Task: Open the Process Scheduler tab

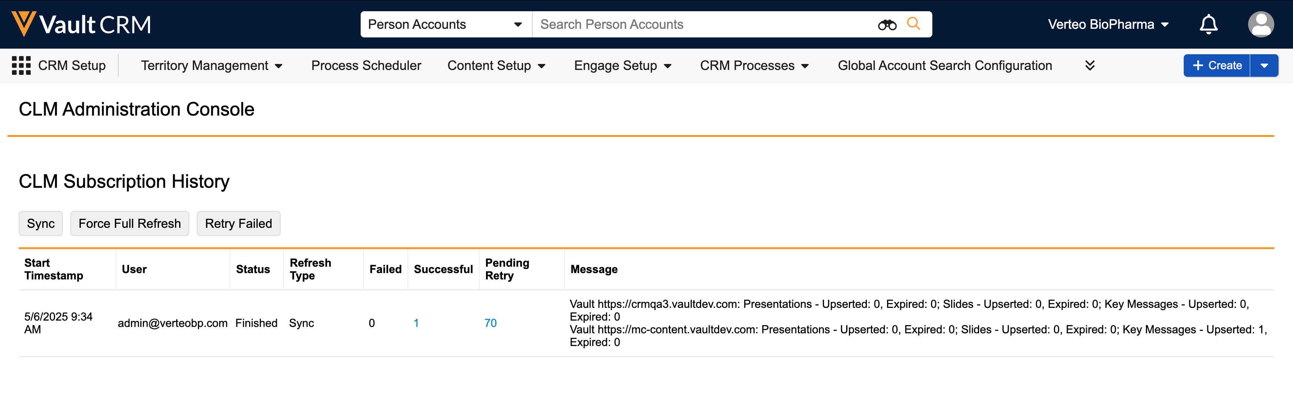Action: point(366,66)
